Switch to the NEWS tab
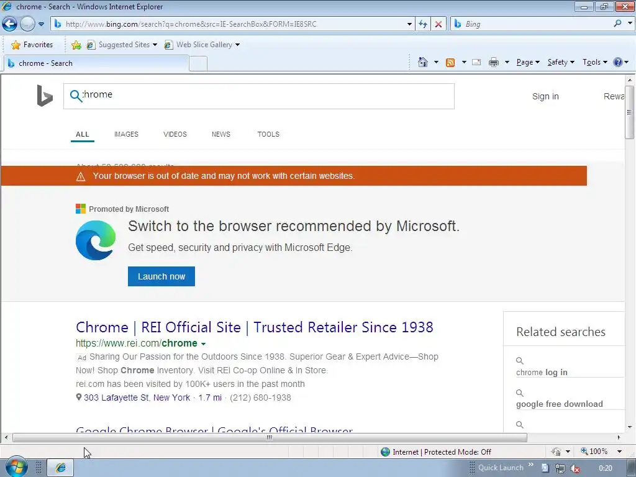This screenshot has height=477, width=636. point(220,134)
